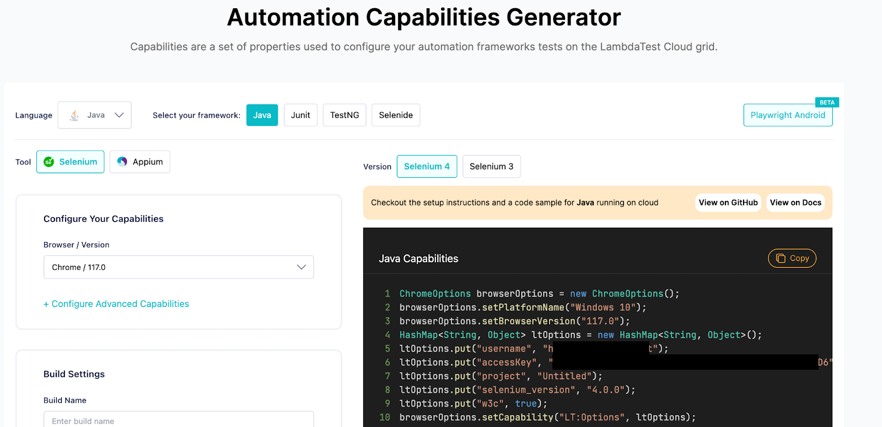This screenshot has height=427, width=882.
Task: Click the Java logo icon in Language dropdown
Action: pos(74,115)
